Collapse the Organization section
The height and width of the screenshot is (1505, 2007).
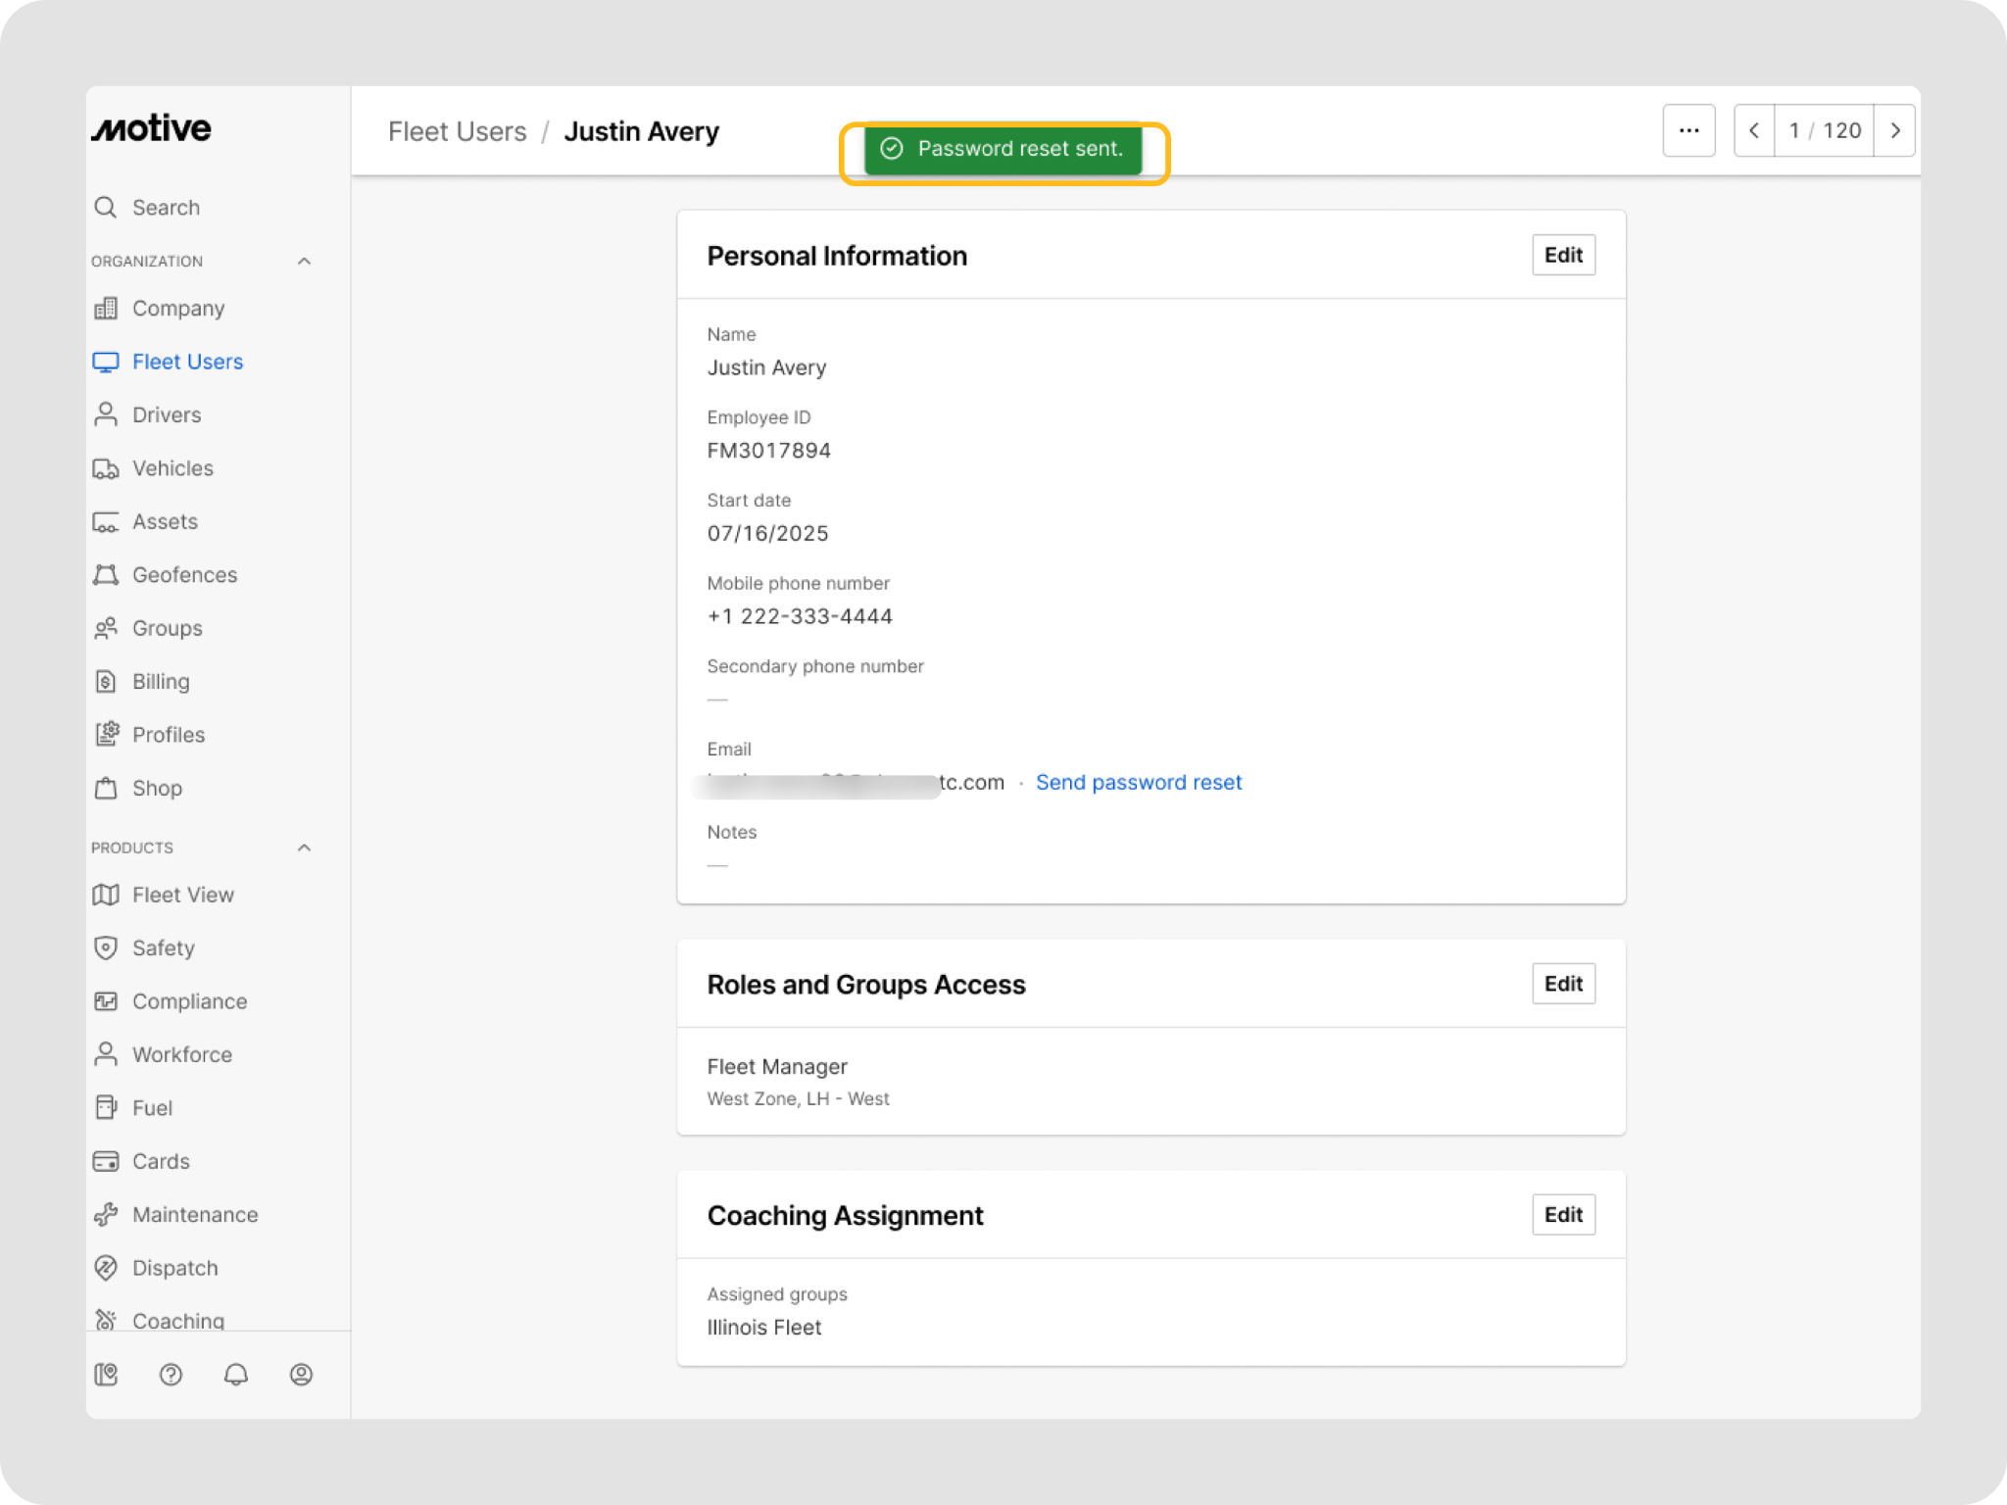304,261
